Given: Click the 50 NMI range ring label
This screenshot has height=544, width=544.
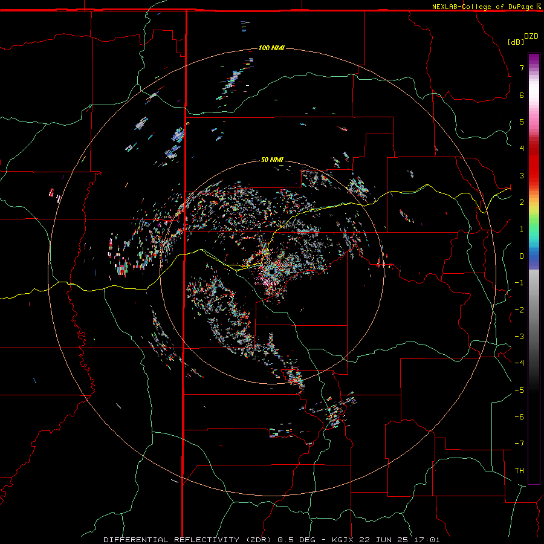Looking at the screenshot, I should pos(272,160).
